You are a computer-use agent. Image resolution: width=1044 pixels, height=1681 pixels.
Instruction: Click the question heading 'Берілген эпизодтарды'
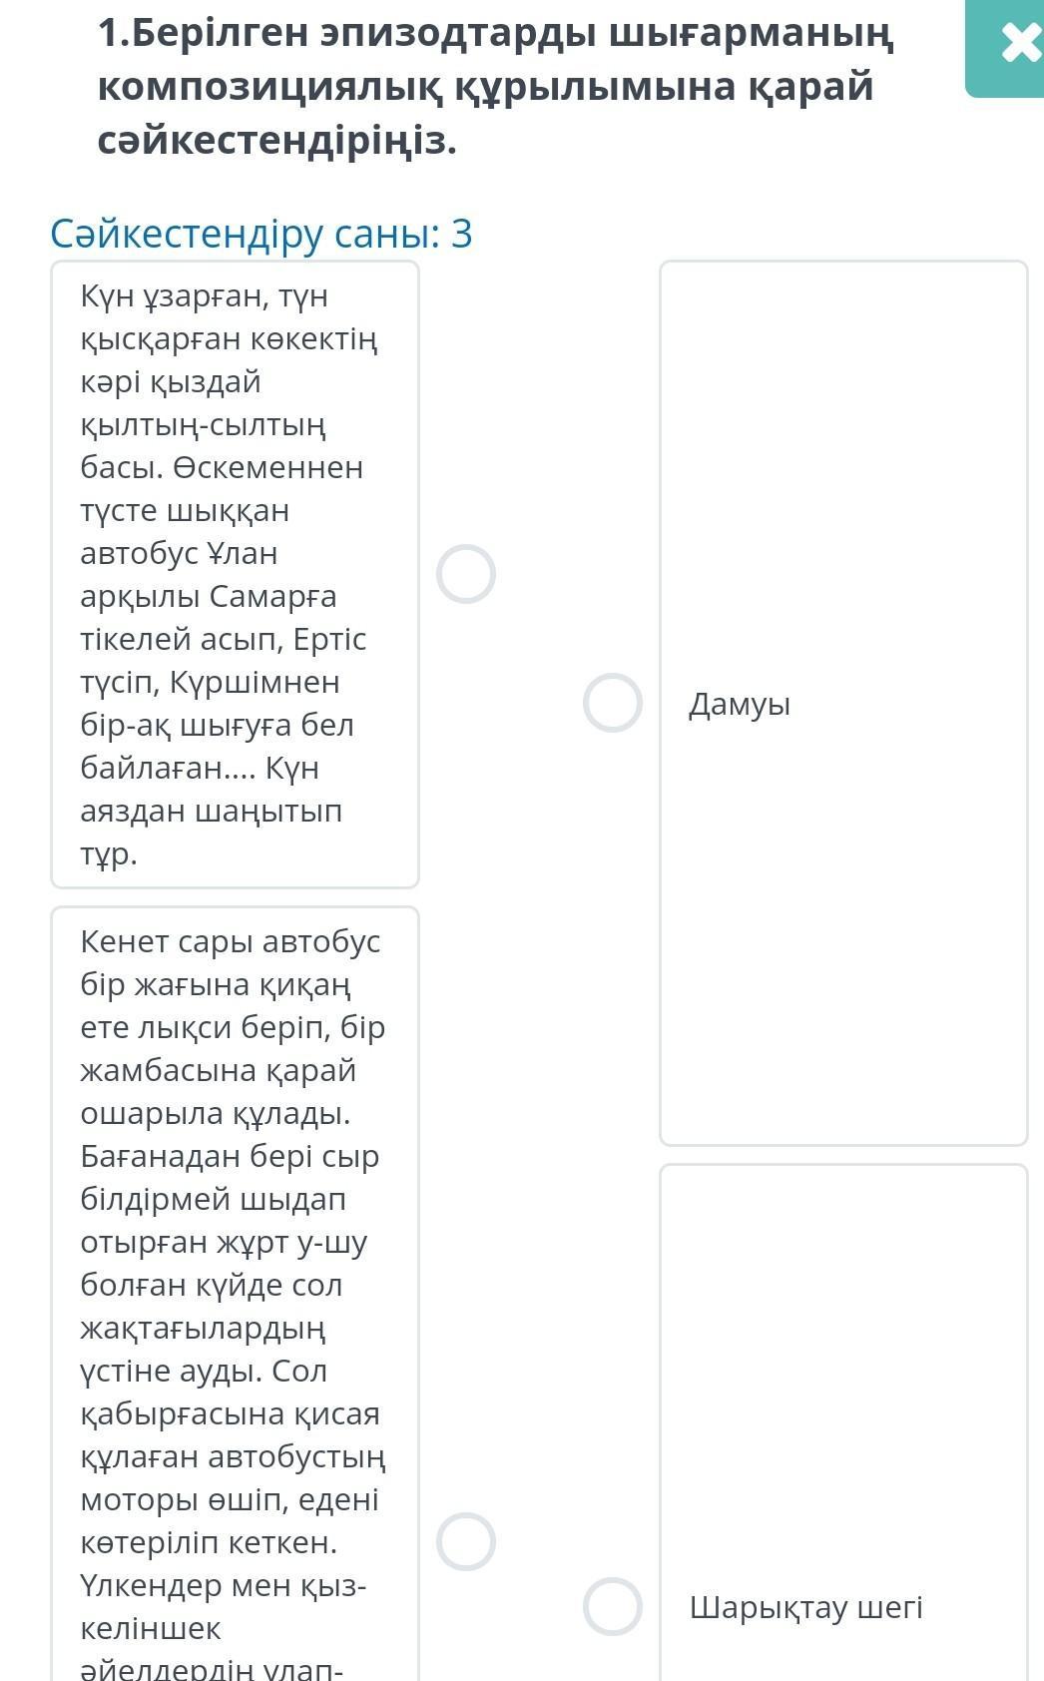[x=496, y=34]
